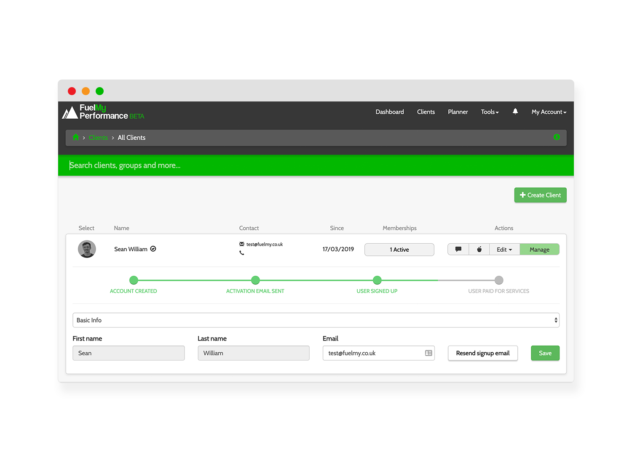Click the date 17/03/2019
The image size is (632, 463).
(x=338, y=249)
